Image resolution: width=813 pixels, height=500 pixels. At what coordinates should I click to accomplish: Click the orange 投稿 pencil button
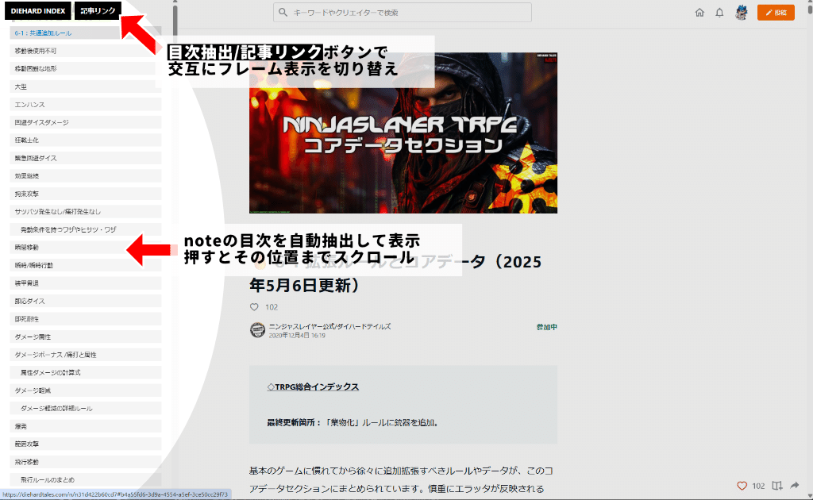[x=776, y=13]
